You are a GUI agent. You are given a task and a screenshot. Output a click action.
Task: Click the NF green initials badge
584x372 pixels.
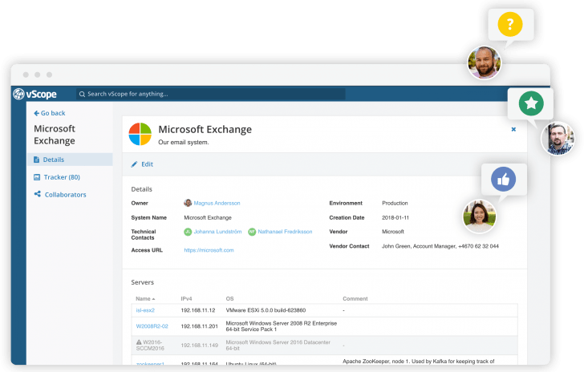(252, 232)
